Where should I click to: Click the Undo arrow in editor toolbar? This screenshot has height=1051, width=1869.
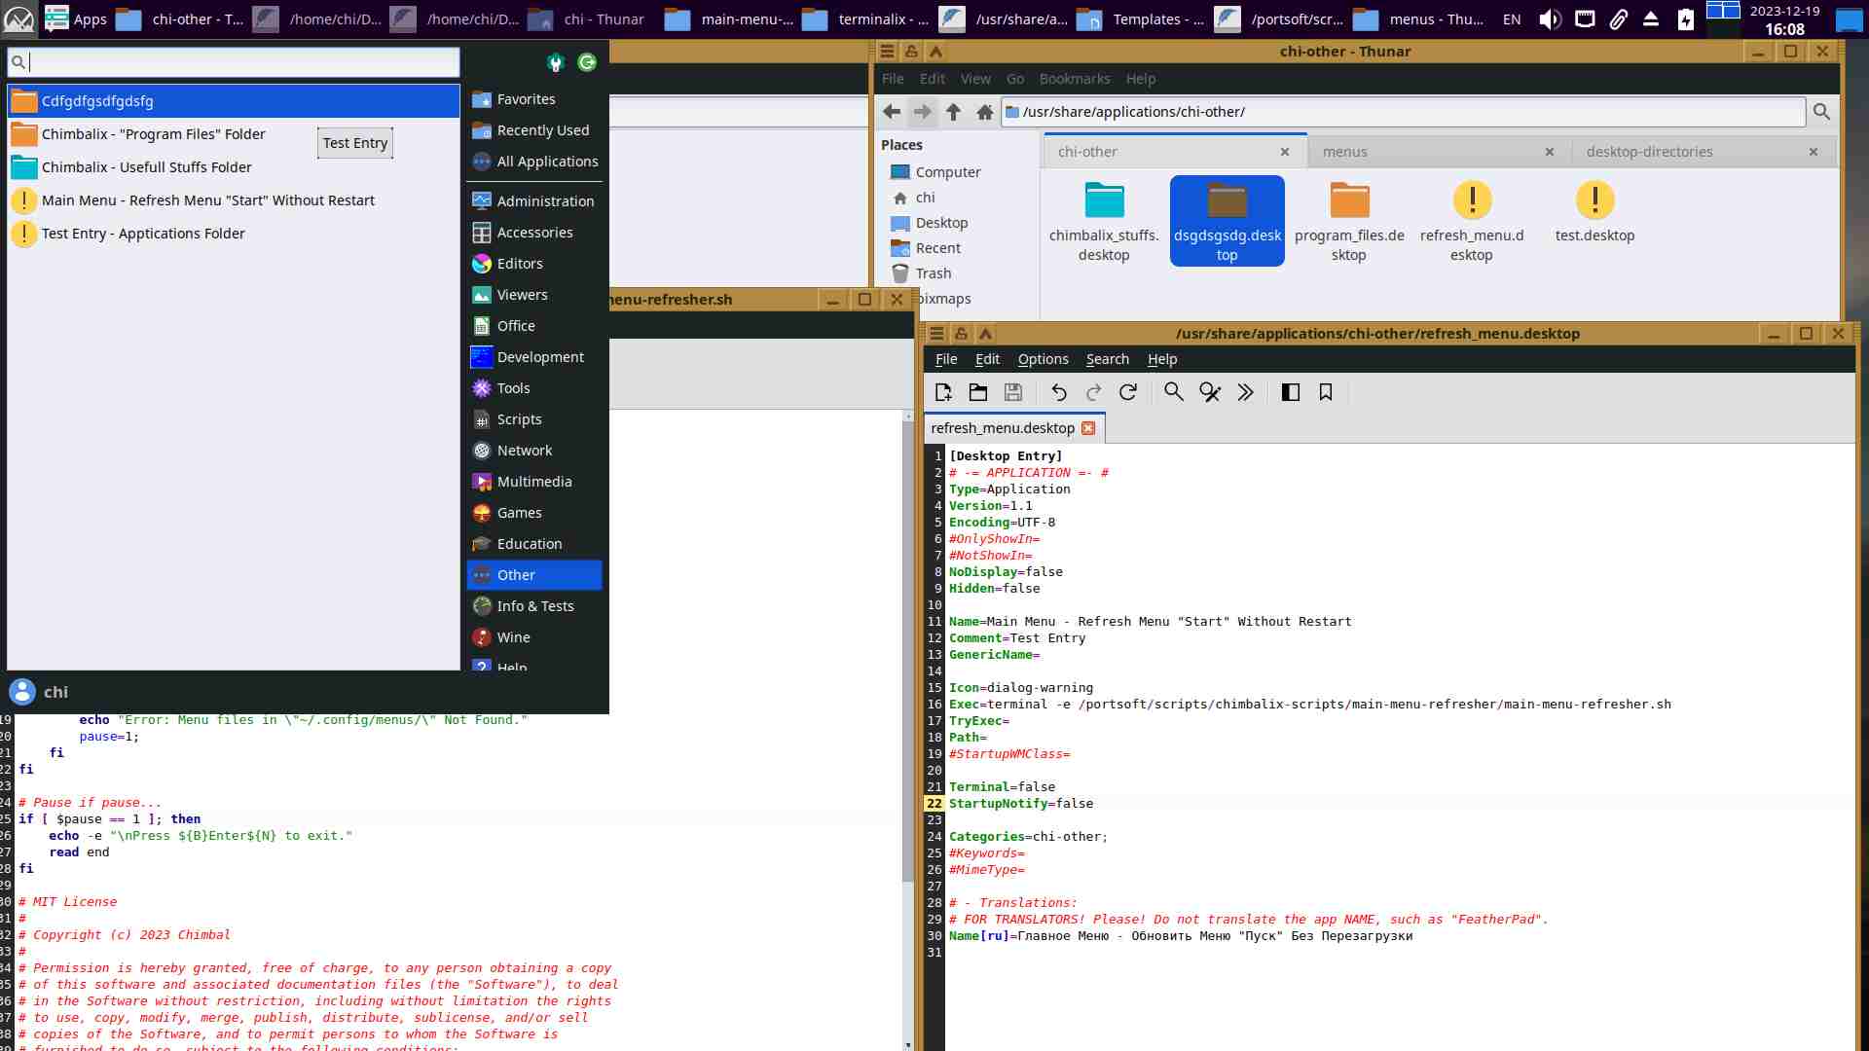pyautogui.click(x=1058, y=392)
